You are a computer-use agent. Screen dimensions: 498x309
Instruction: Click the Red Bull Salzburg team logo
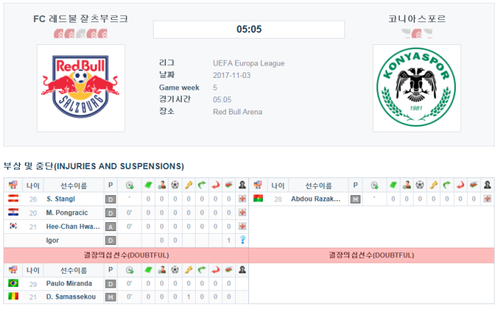pyautogui.click(x=81, y=88)
